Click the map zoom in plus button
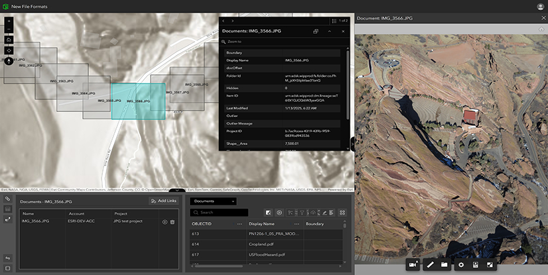Screen dimensions: 548x275 click(x=9, y=21)
